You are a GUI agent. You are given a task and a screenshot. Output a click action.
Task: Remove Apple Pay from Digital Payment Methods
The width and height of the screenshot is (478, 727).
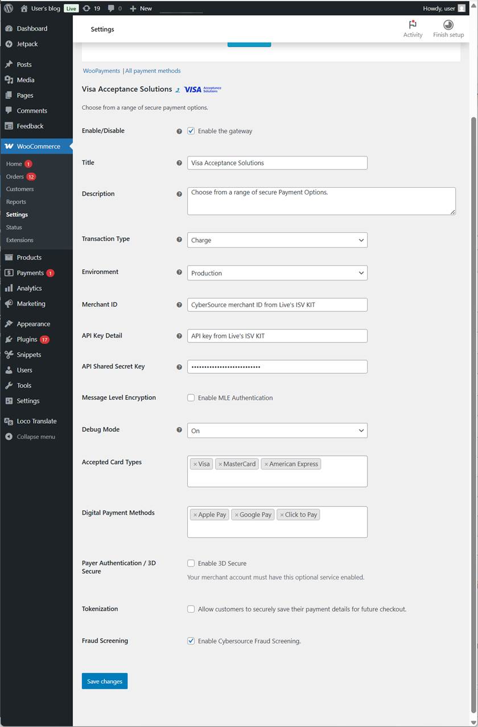(195, 515)
